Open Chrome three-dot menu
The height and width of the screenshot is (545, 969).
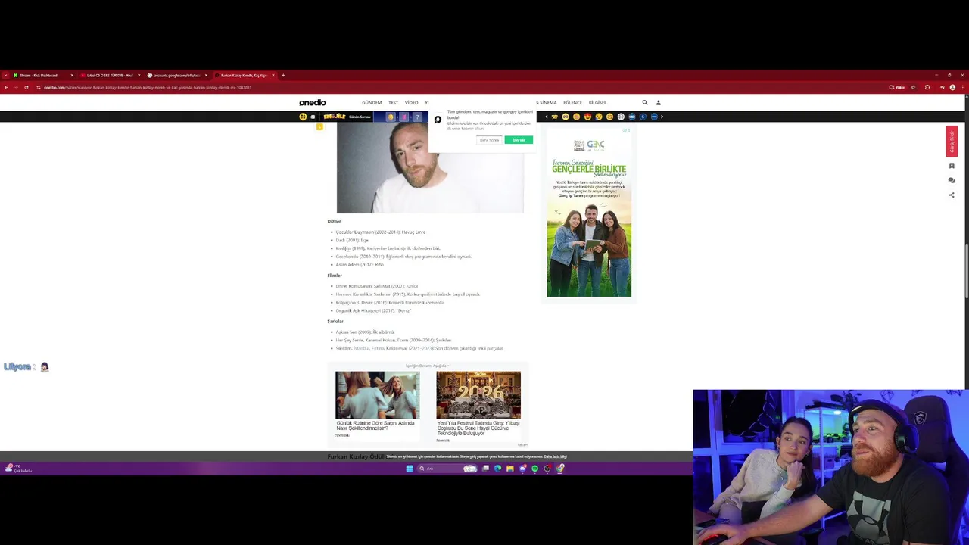point(962,87)
